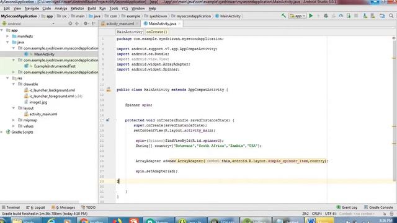The image size is (397, 223).
Task: Select ExampleInstrumentedTest in project tree
Action: pyautogui.click(x=55, y=66)
